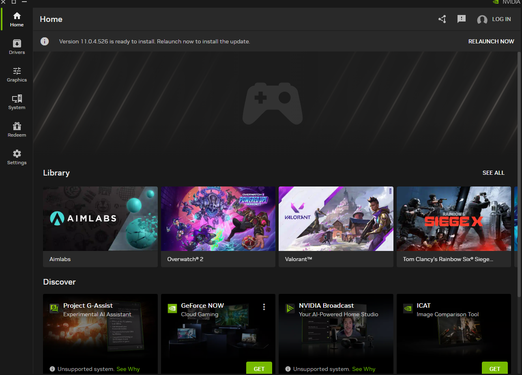The image size is (522, 375).
Task: Click SEE ALL in Library
Action: [494, 173]
